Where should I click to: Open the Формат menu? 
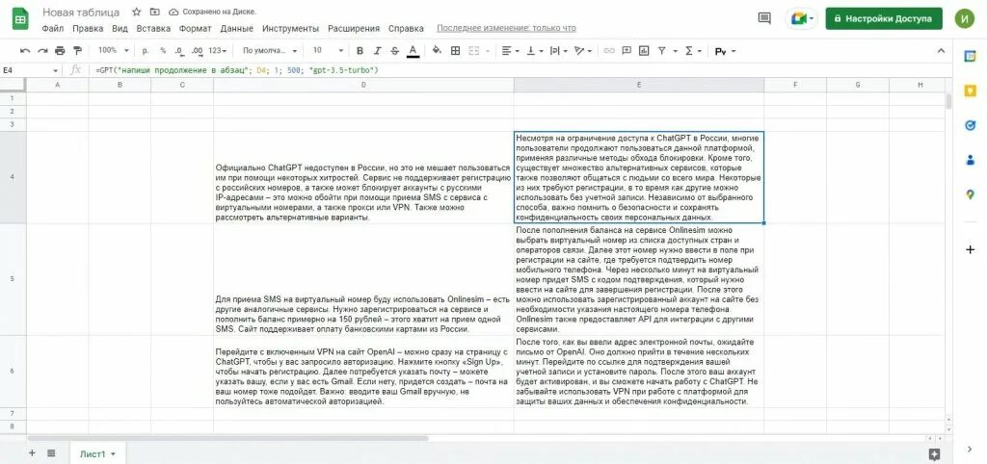coord(195,28)
